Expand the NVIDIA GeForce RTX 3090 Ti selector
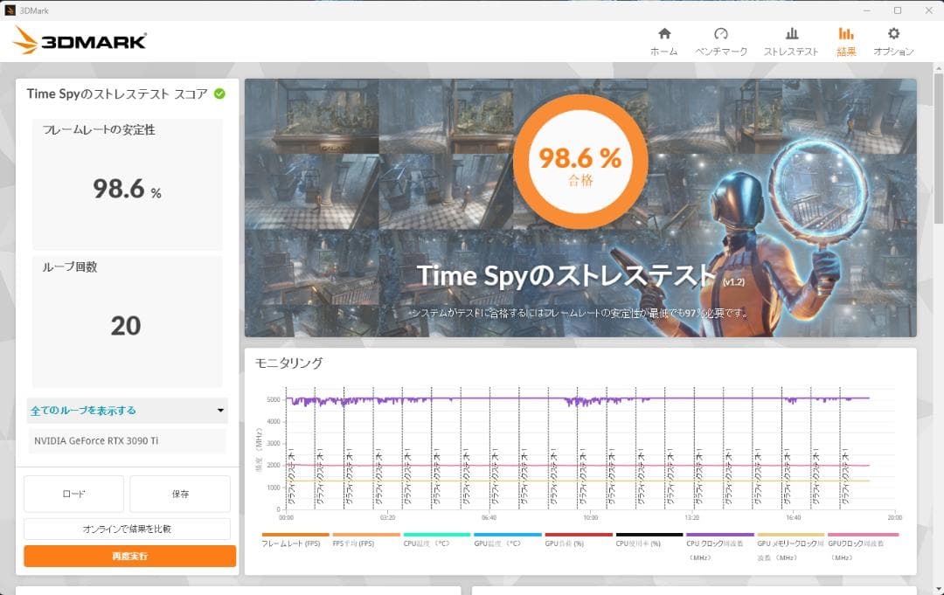This screenshot has width=944, height=595. tap(127, 441)
